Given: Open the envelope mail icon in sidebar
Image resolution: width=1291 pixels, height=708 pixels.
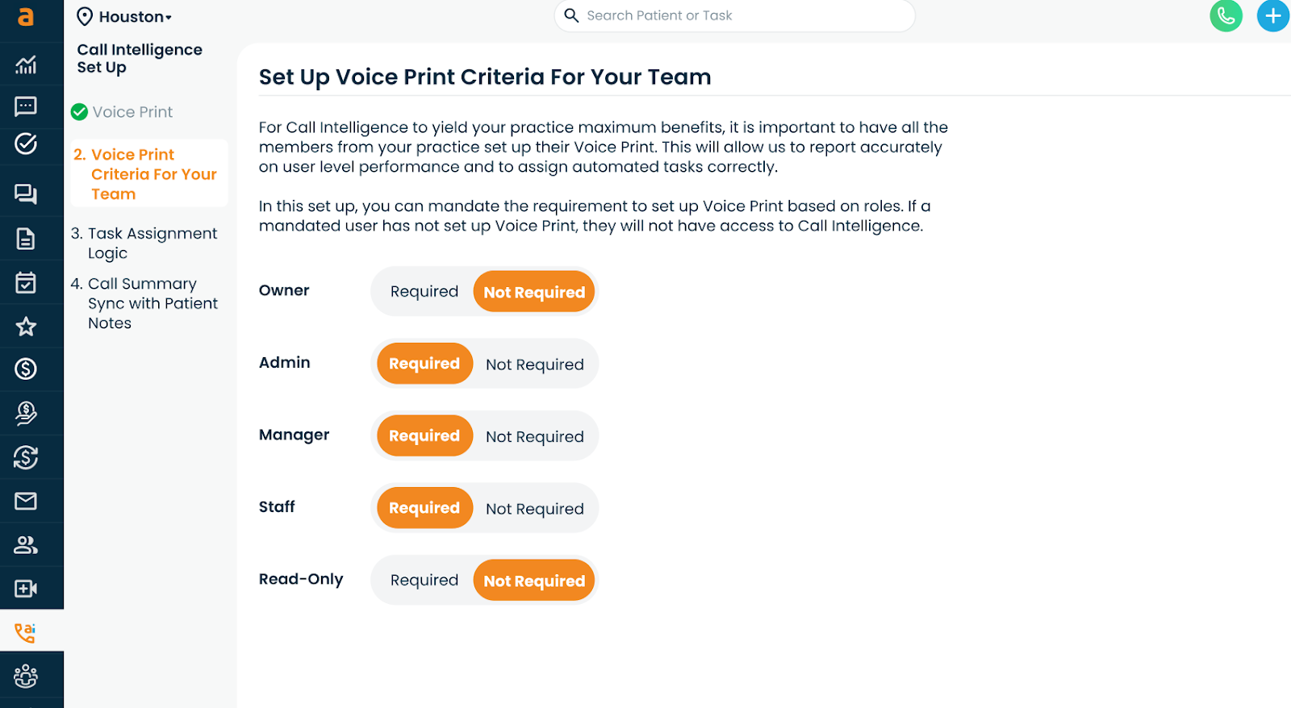Looking at the screenshot, I should click(26, 501).
